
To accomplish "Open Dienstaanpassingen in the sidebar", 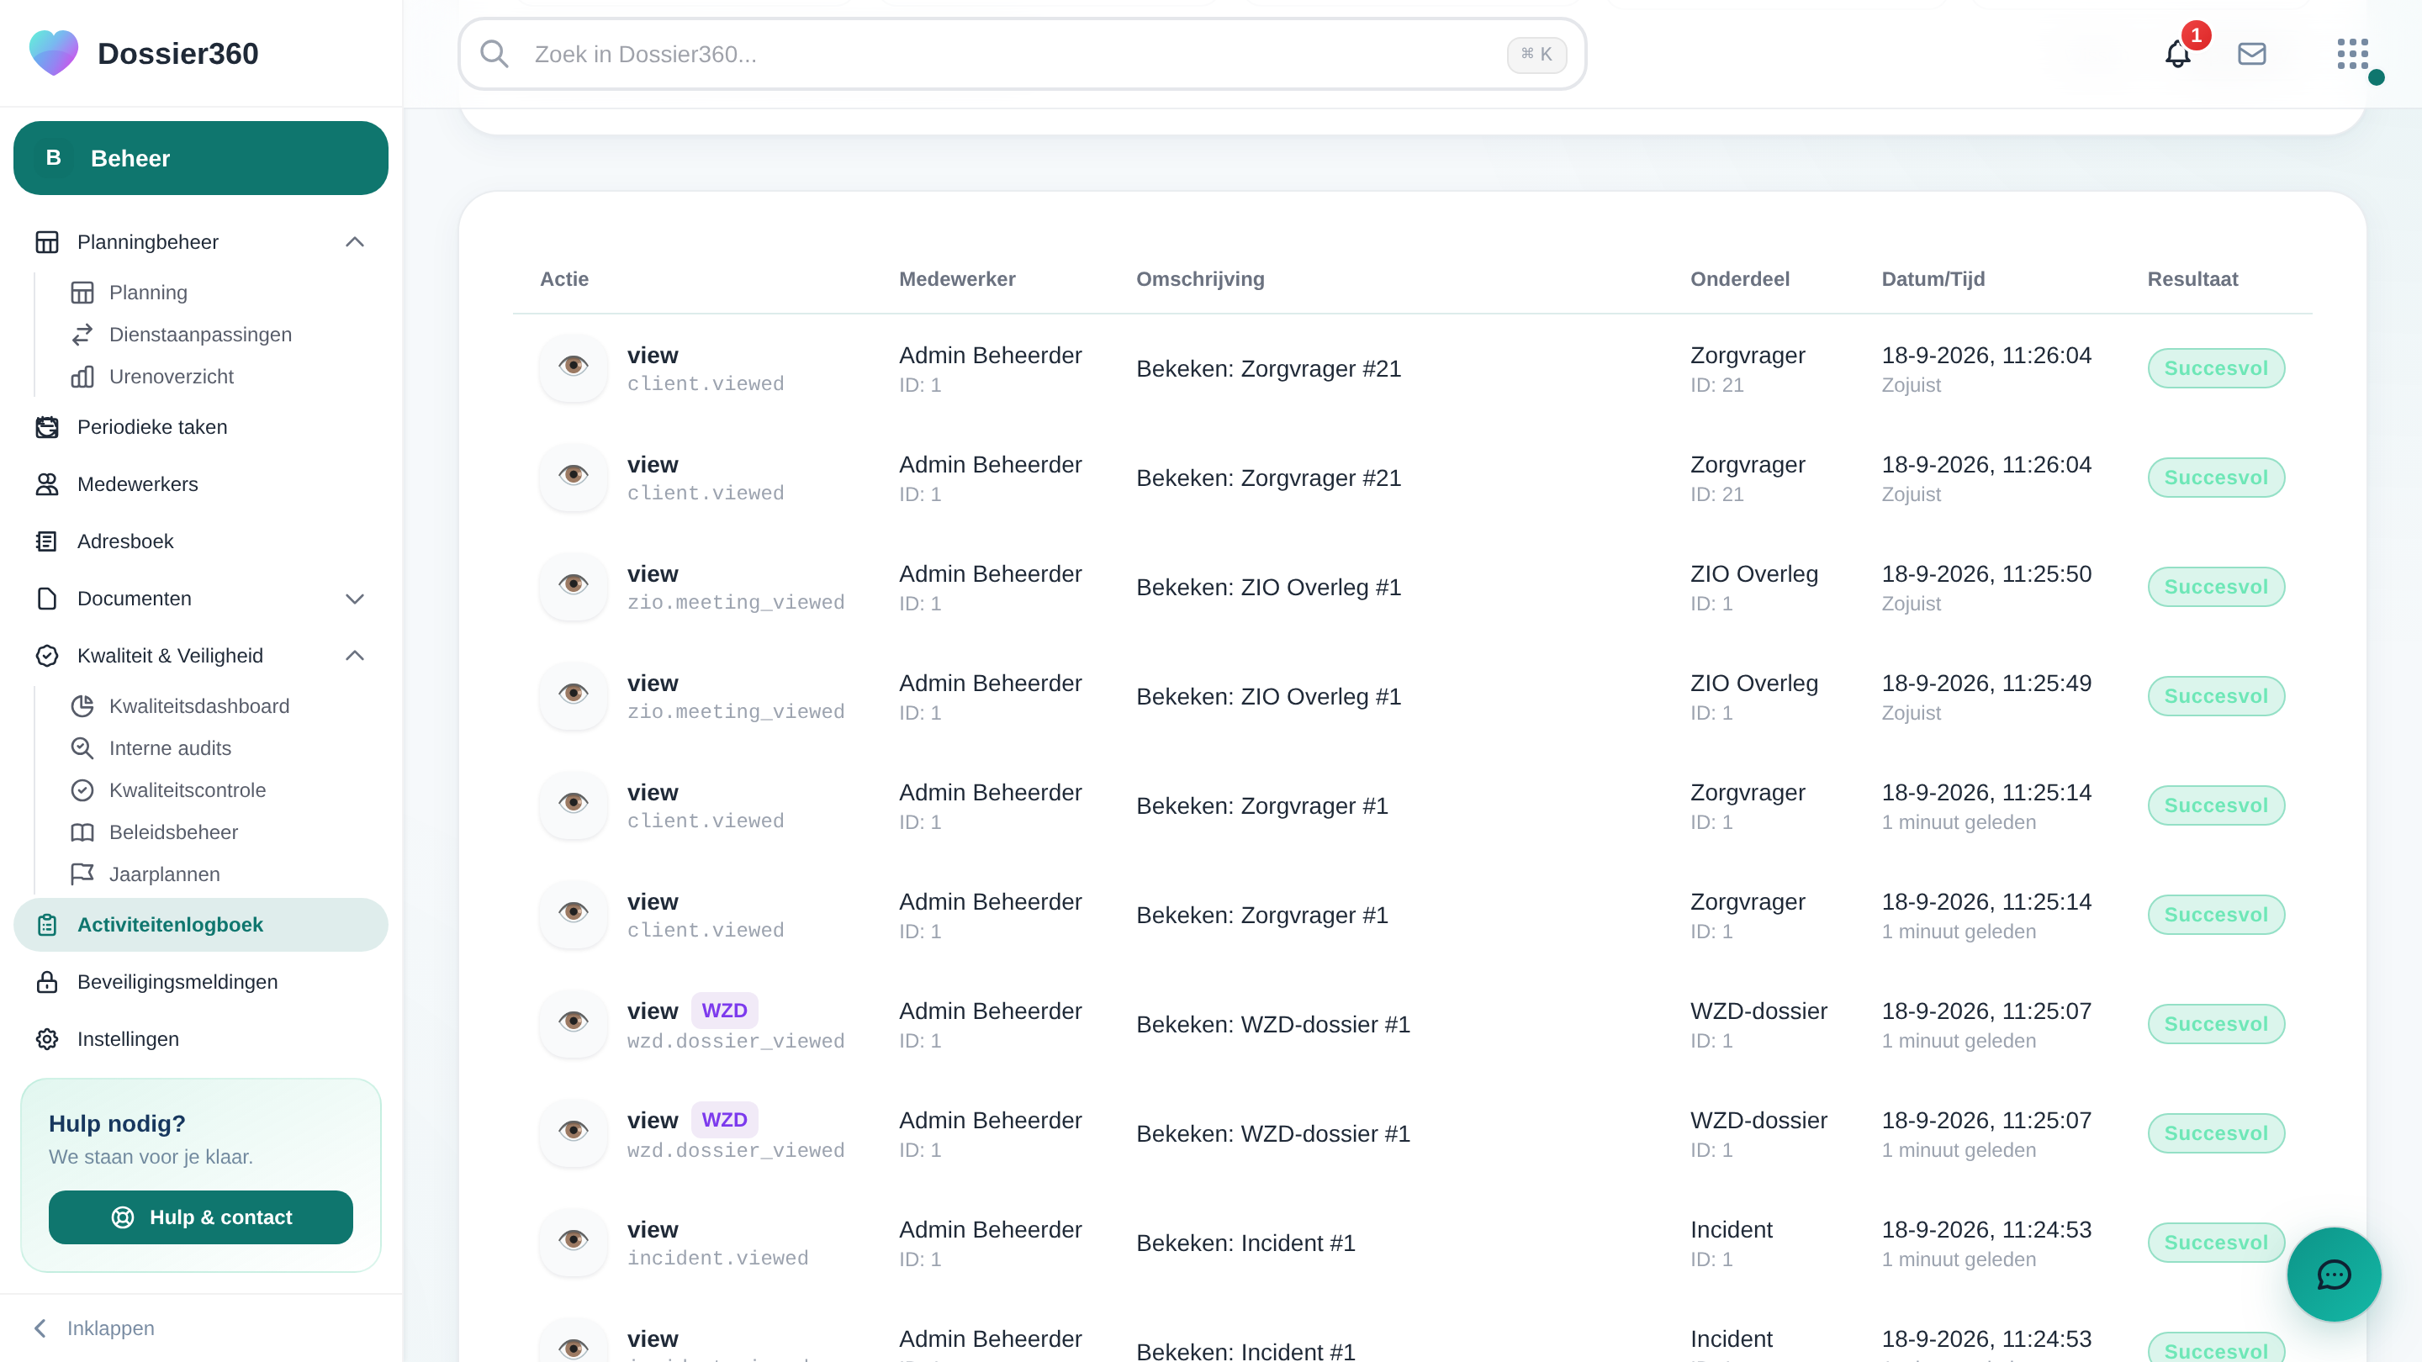I will 199,335.
